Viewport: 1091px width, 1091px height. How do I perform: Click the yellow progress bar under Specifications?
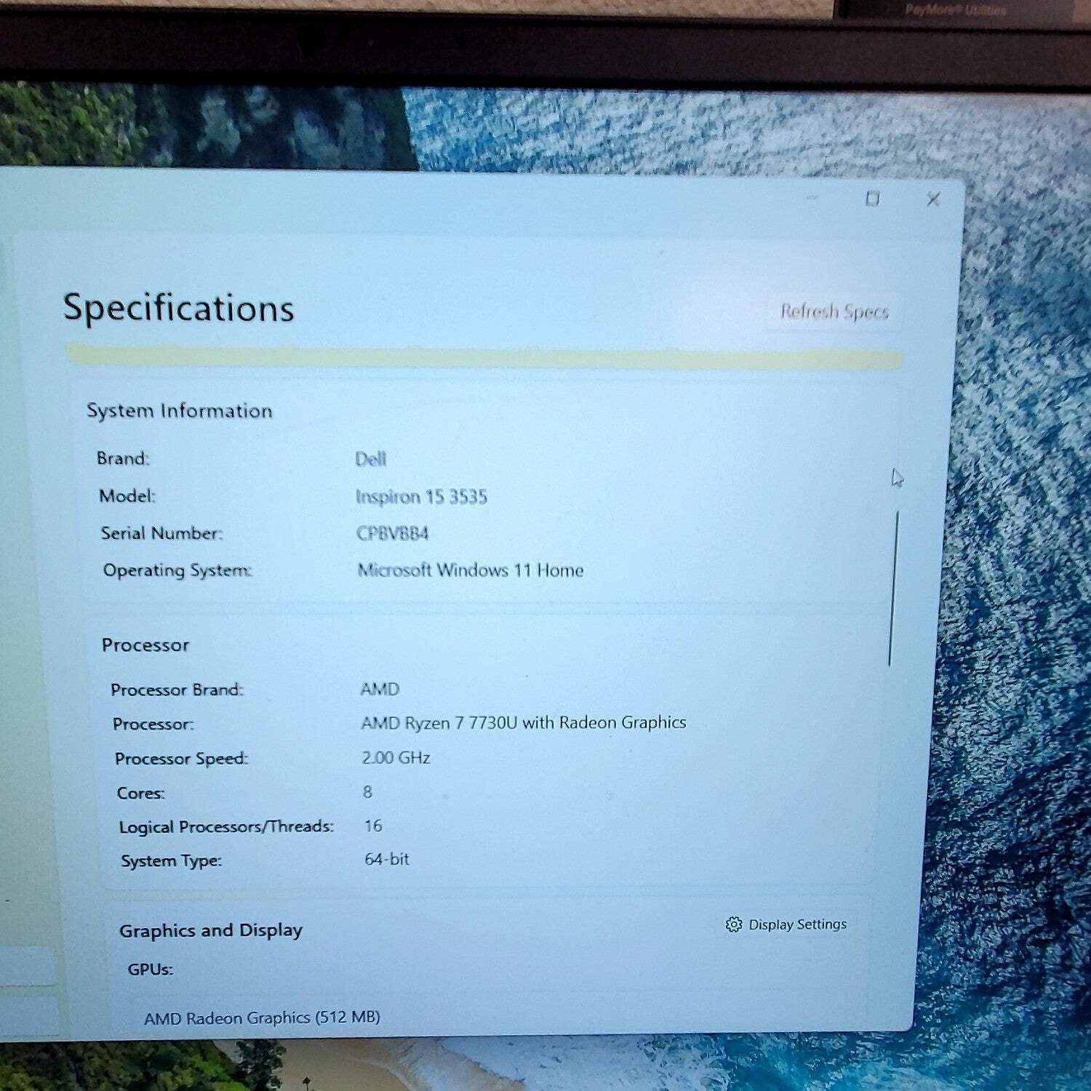pyautogui.click(x=485, y=357)
